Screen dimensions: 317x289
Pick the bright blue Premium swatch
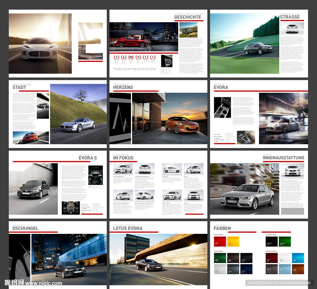298,258
